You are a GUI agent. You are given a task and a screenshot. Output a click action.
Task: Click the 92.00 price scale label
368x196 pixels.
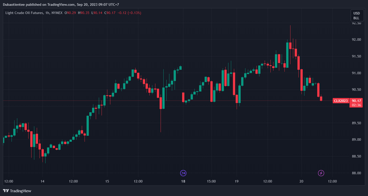pyautogui.click(x=356, y=39)
